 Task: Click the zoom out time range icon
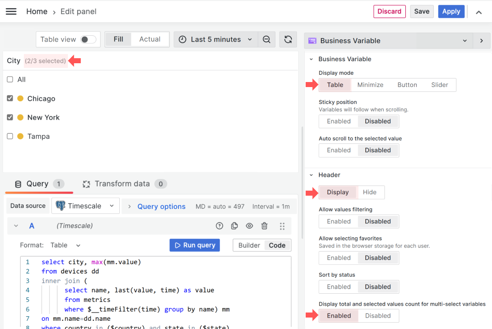coord(266,39)
